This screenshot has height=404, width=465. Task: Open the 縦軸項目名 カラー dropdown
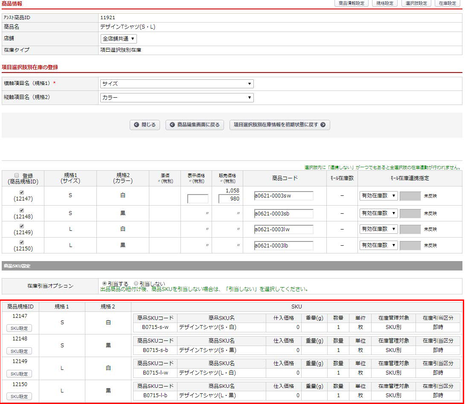click(177, 98)
